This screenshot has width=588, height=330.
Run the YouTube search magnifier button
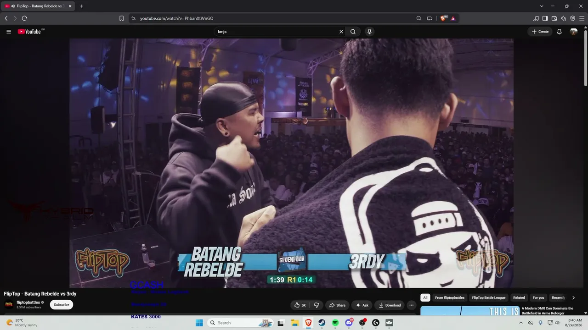pos(353,32)
